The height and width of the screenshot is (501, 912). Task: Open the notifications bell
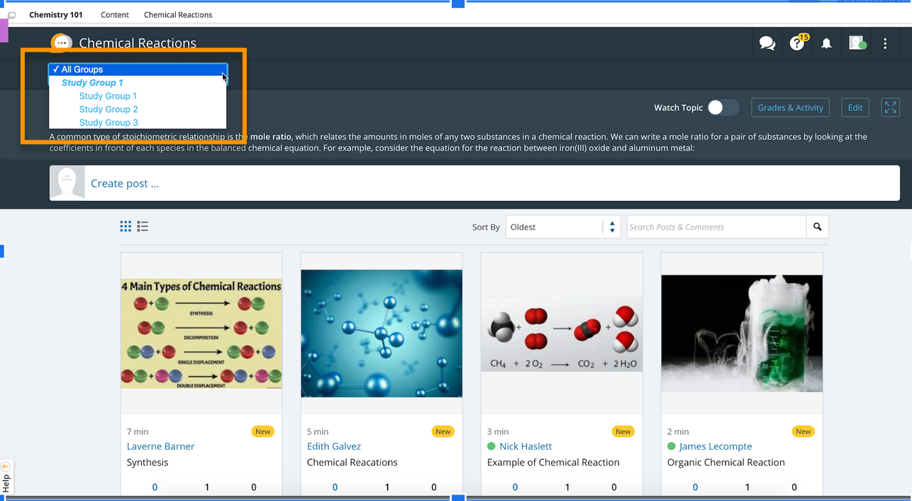[x=826, y=43]
